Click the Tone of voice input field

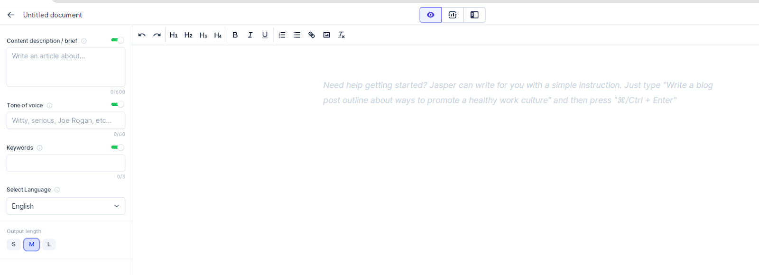tap(66, 120)
